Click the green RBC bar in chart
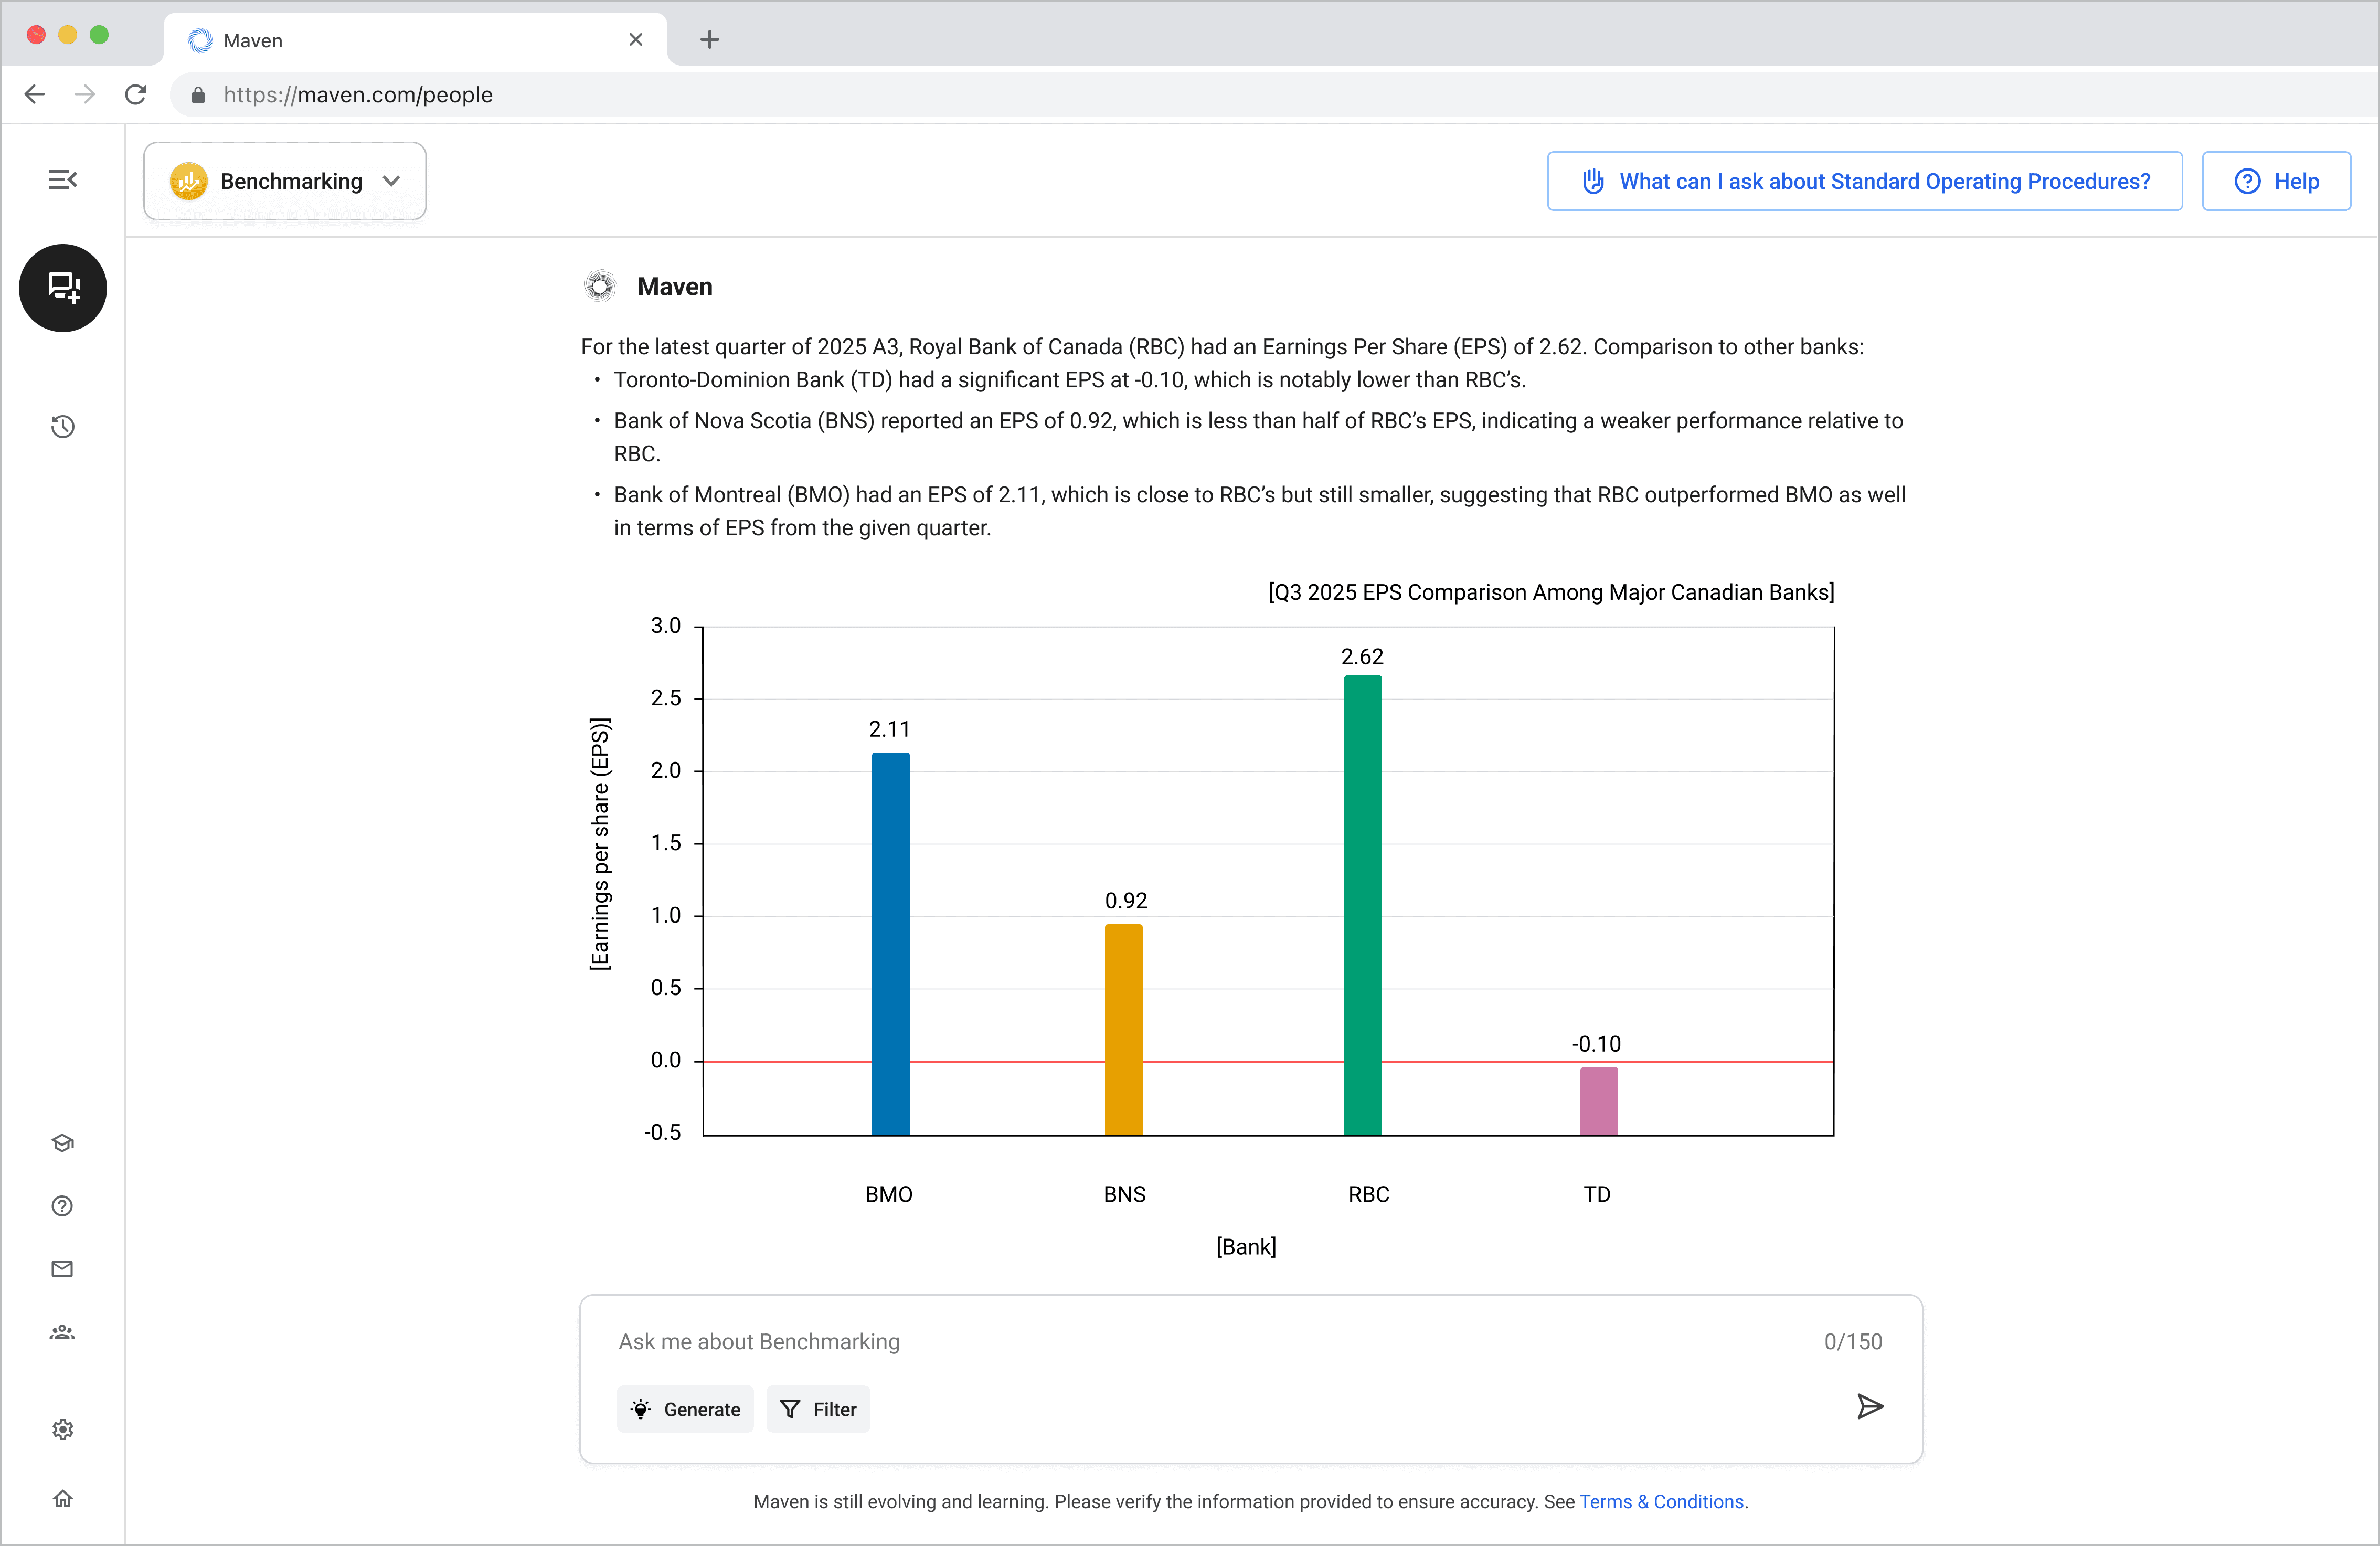The image size is (2380, 1546). (1362, 905)
